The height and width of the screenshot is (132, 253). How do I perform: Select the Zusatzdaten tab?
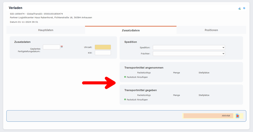(x=131, y=30)
